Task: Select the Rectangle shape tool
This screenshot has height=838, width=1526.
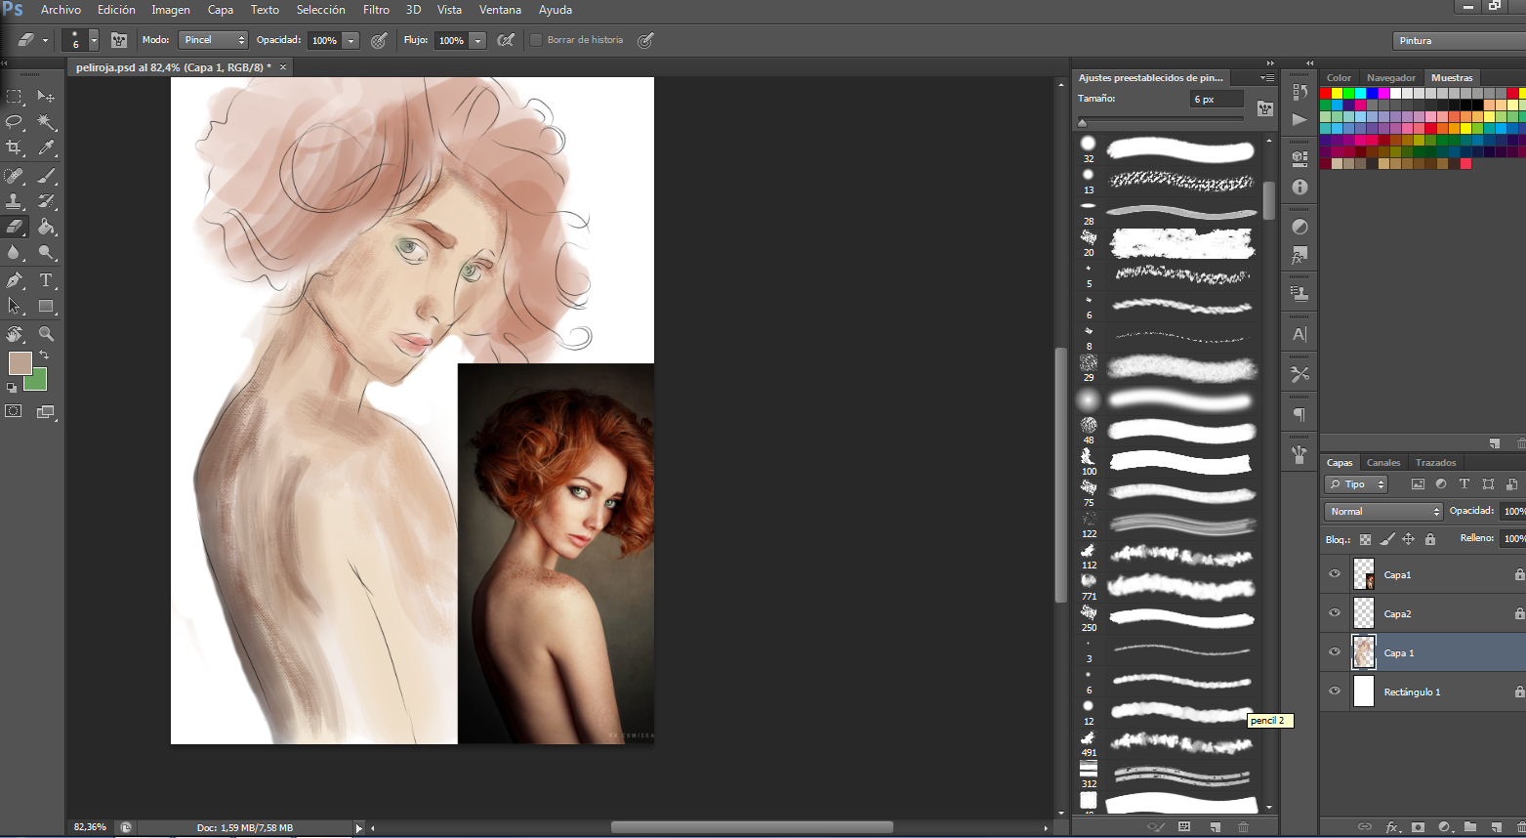Action: click(46, 306)
